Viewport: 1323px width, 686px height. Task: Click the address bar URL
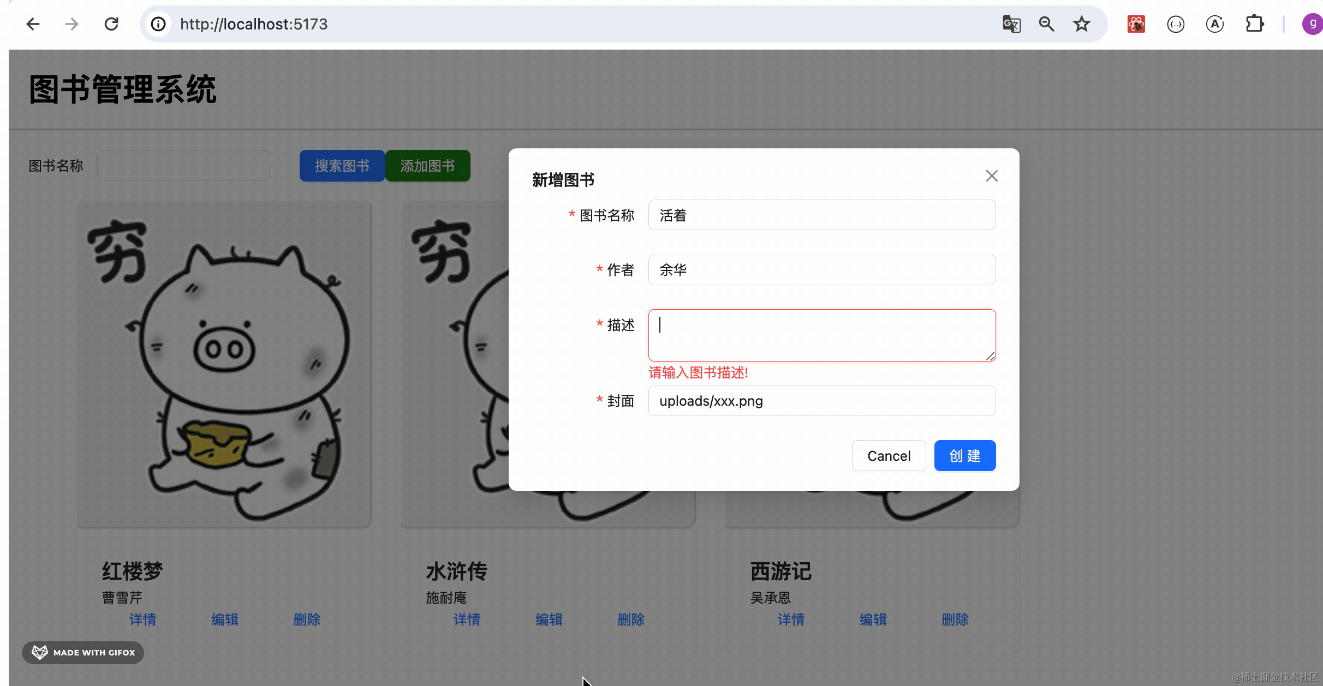(254, 24)
